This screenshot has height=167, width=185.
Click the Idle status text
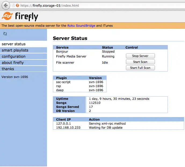click(105, 63)
